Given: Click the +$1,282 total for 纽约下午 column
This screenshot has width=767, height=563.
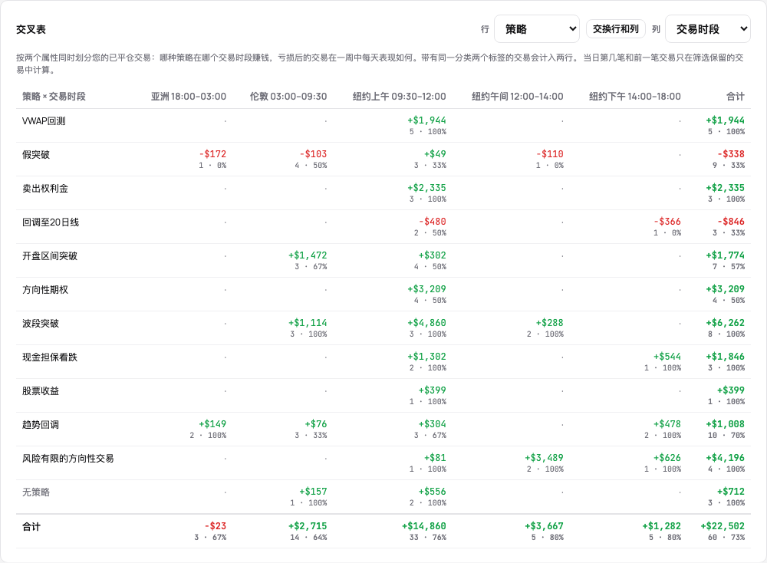Looking at the screenshot, I should [x=661, y=526].
